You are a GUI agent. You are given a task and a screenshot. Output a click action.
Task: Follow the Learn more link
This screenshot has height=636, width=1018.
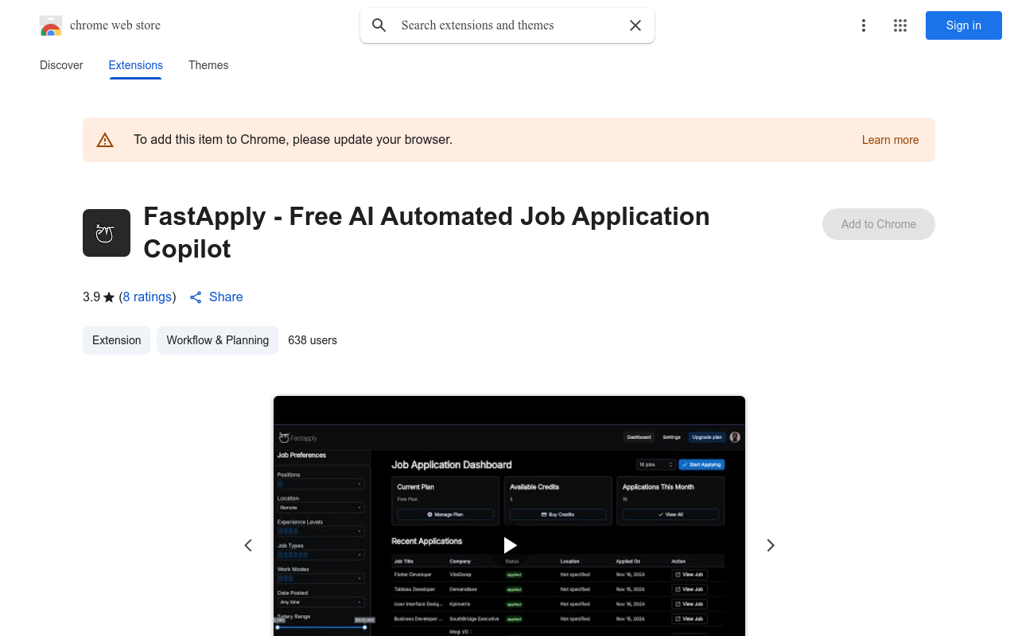(890, 140)
